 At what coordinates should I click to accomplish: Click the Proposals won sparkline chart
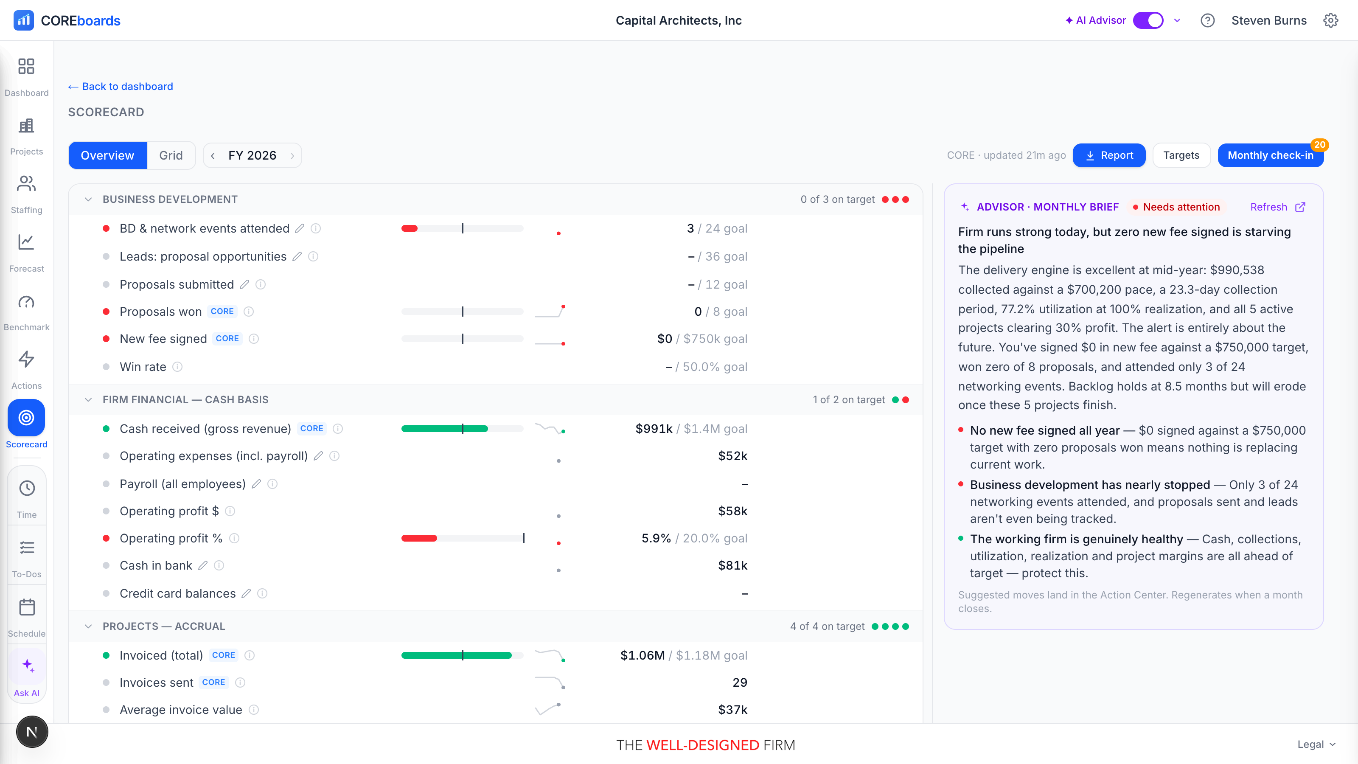550,312
